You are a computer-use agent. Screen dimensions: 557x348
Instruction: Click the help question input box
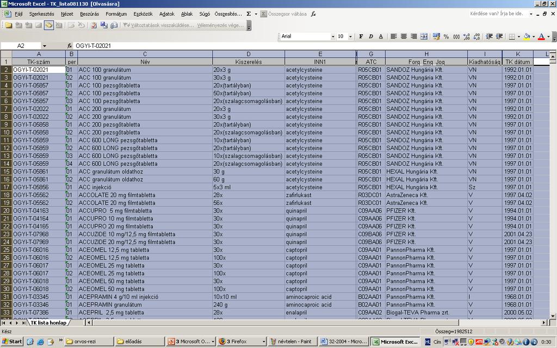click(x=499, y=14)
